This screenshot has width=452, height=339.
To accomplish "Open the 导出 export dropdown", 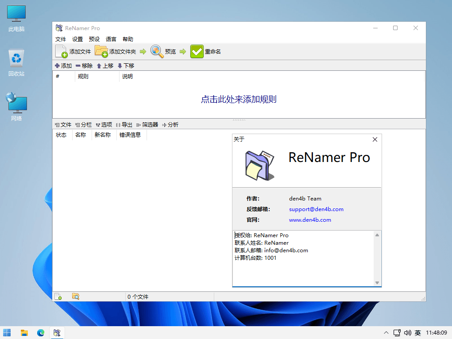I will (124, 124).
